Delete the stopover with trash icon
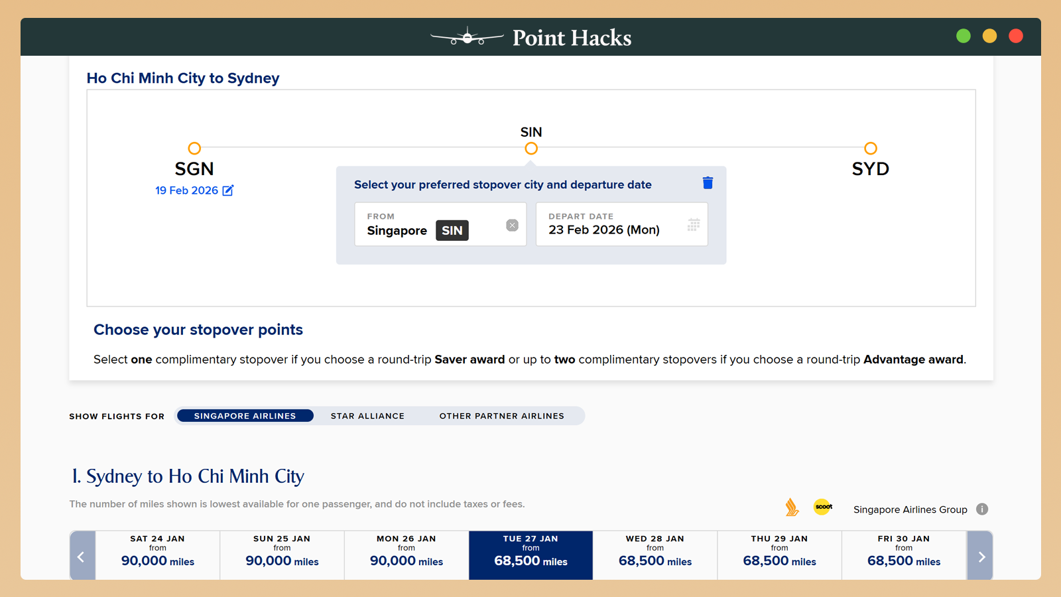This screenshot has width=1061, height=597. click(708, 183)
